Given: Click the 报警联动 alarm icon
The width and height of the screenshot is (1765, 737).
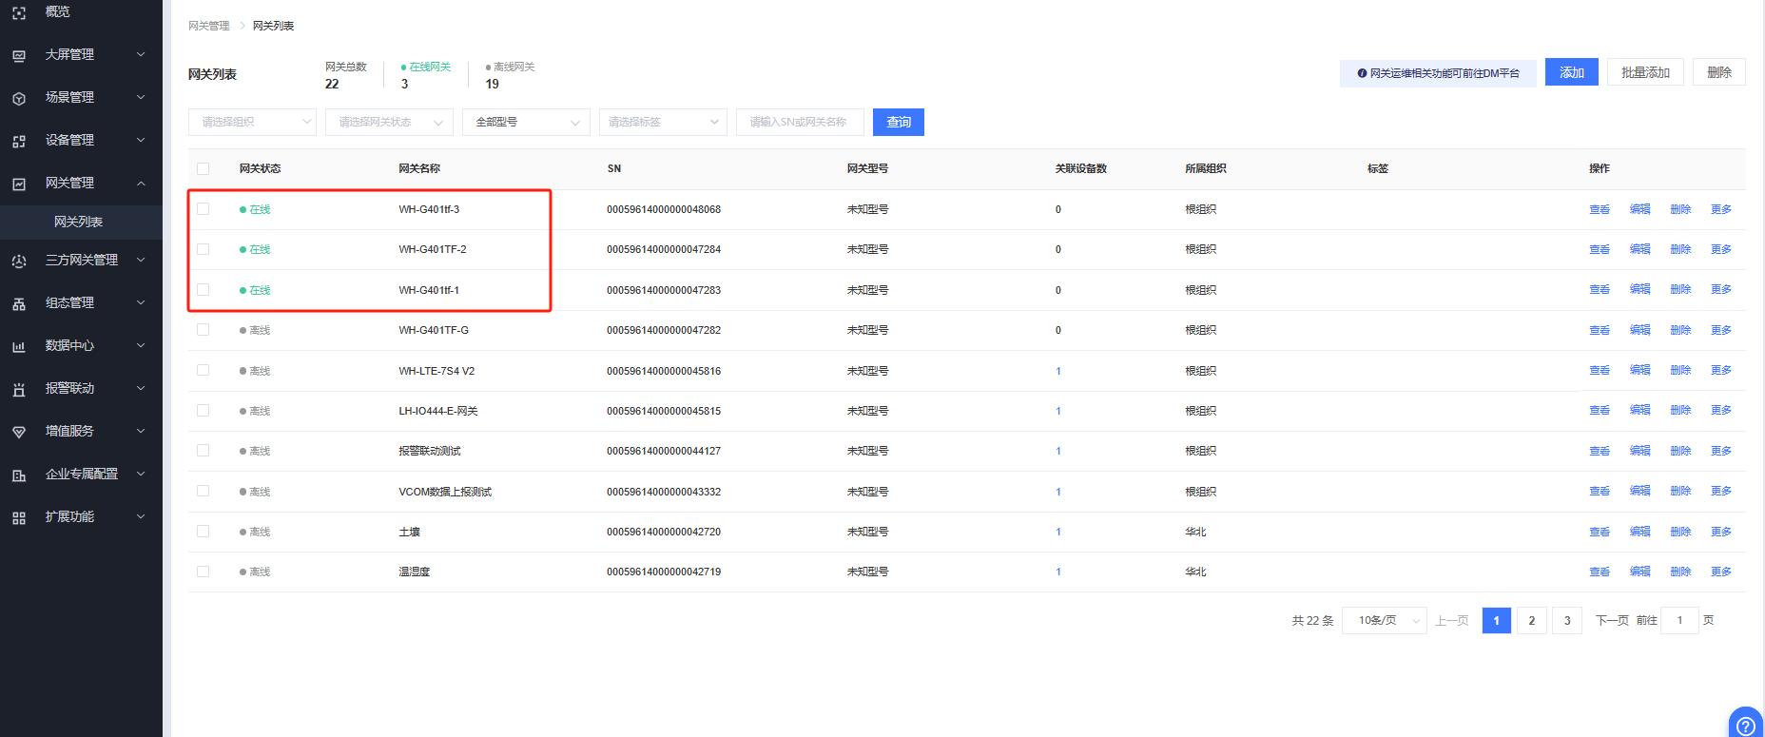Looking at the screenshot, I should pos(19,389).
